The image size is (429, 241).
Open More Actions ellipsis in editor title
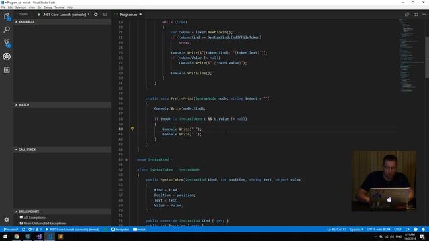point(424,15)
